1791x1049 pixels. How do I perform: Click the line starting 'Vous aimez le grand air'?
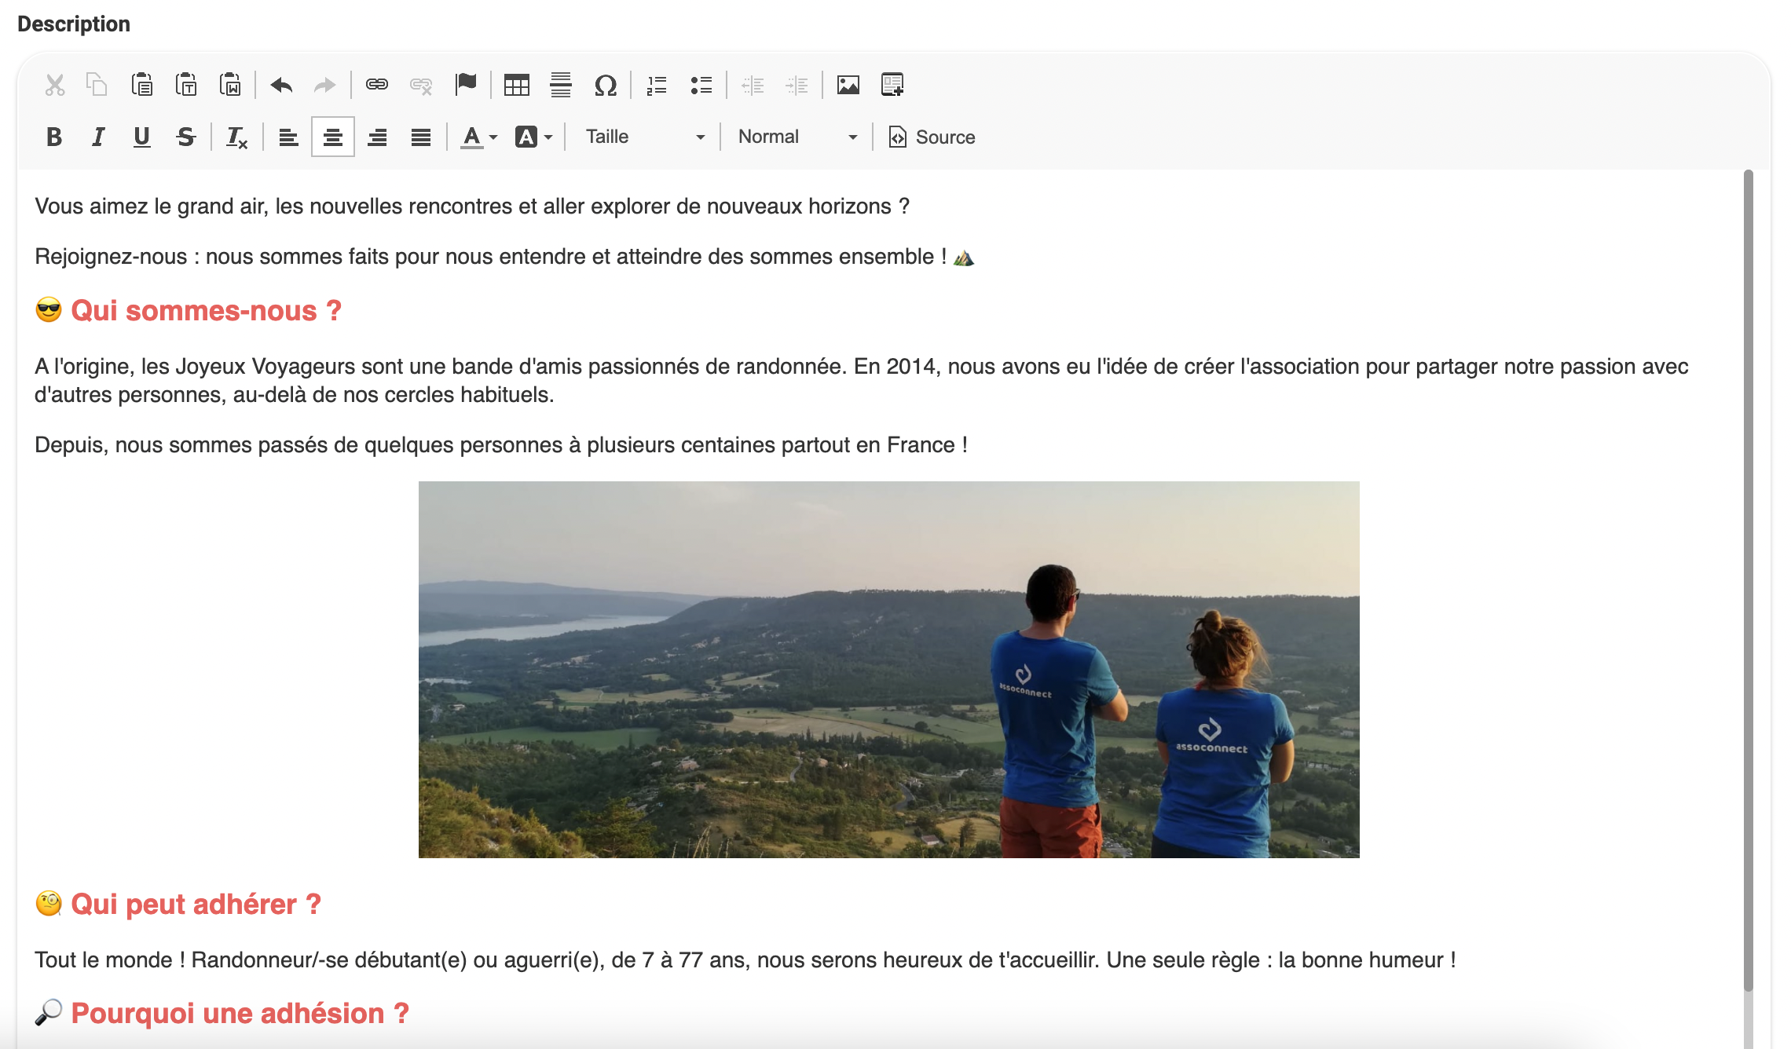click(x=472, y=207)
